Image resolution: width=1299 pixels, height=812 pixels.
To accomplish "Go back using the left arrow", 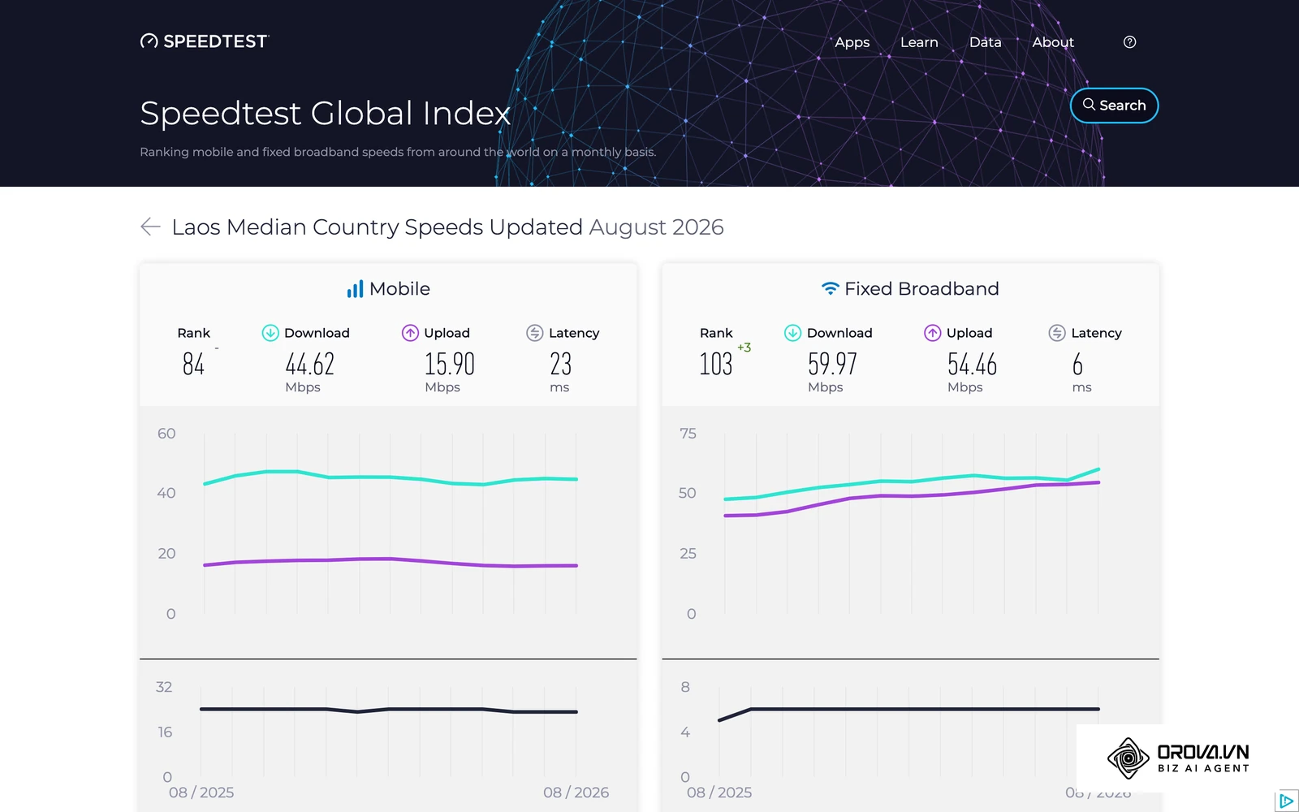I will 150,227.
